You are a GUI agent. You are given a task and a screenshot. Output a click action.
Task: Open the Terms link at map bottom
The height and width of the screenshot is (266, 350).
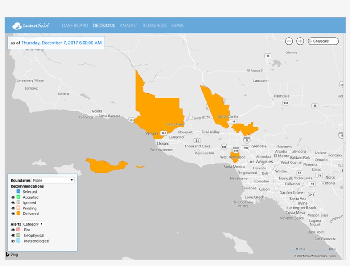pyautogui.click(x=332, y=256)
